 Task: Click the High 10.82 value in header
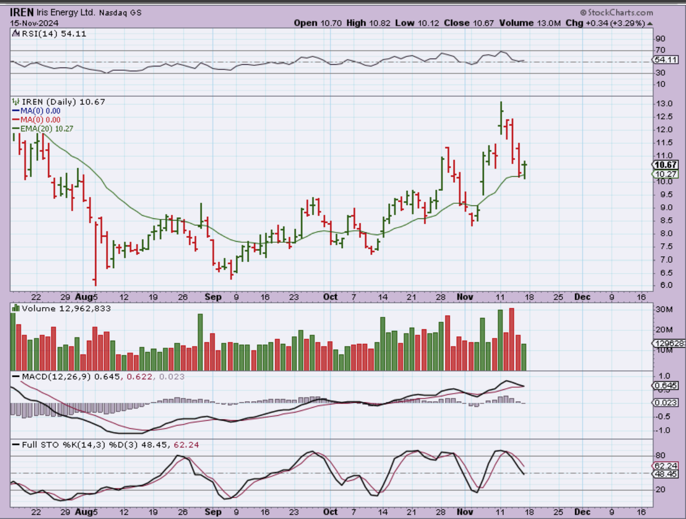pyautogui.click(x=368, y=23)
